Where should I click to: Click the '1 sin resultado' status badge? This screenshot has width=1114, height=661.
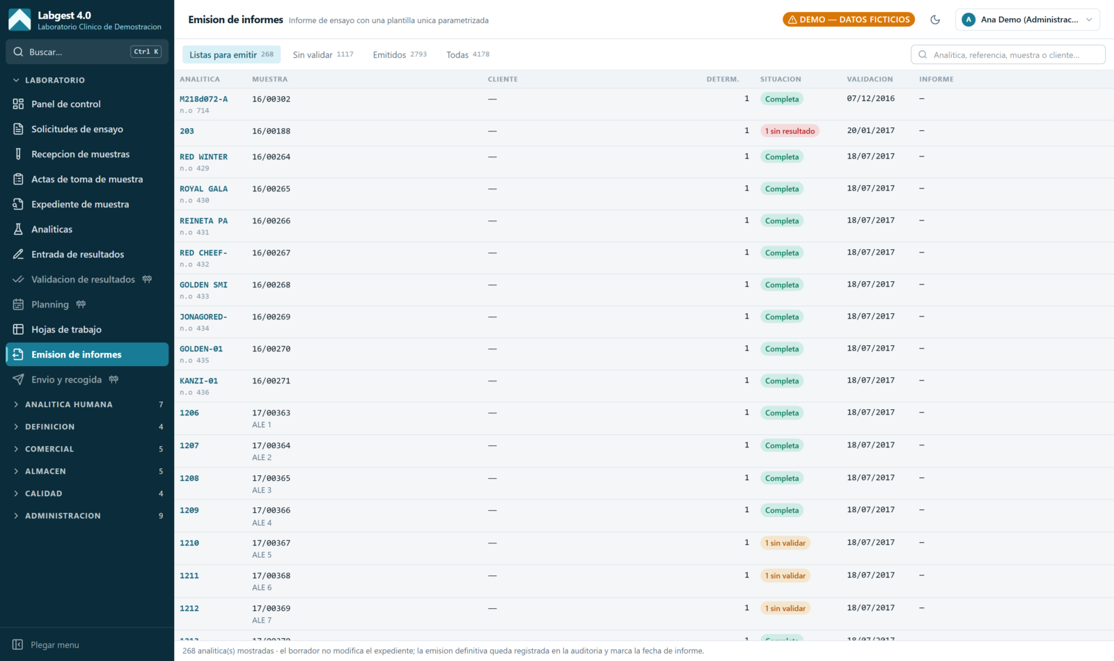pyautogui.click(x=790, y=131)
